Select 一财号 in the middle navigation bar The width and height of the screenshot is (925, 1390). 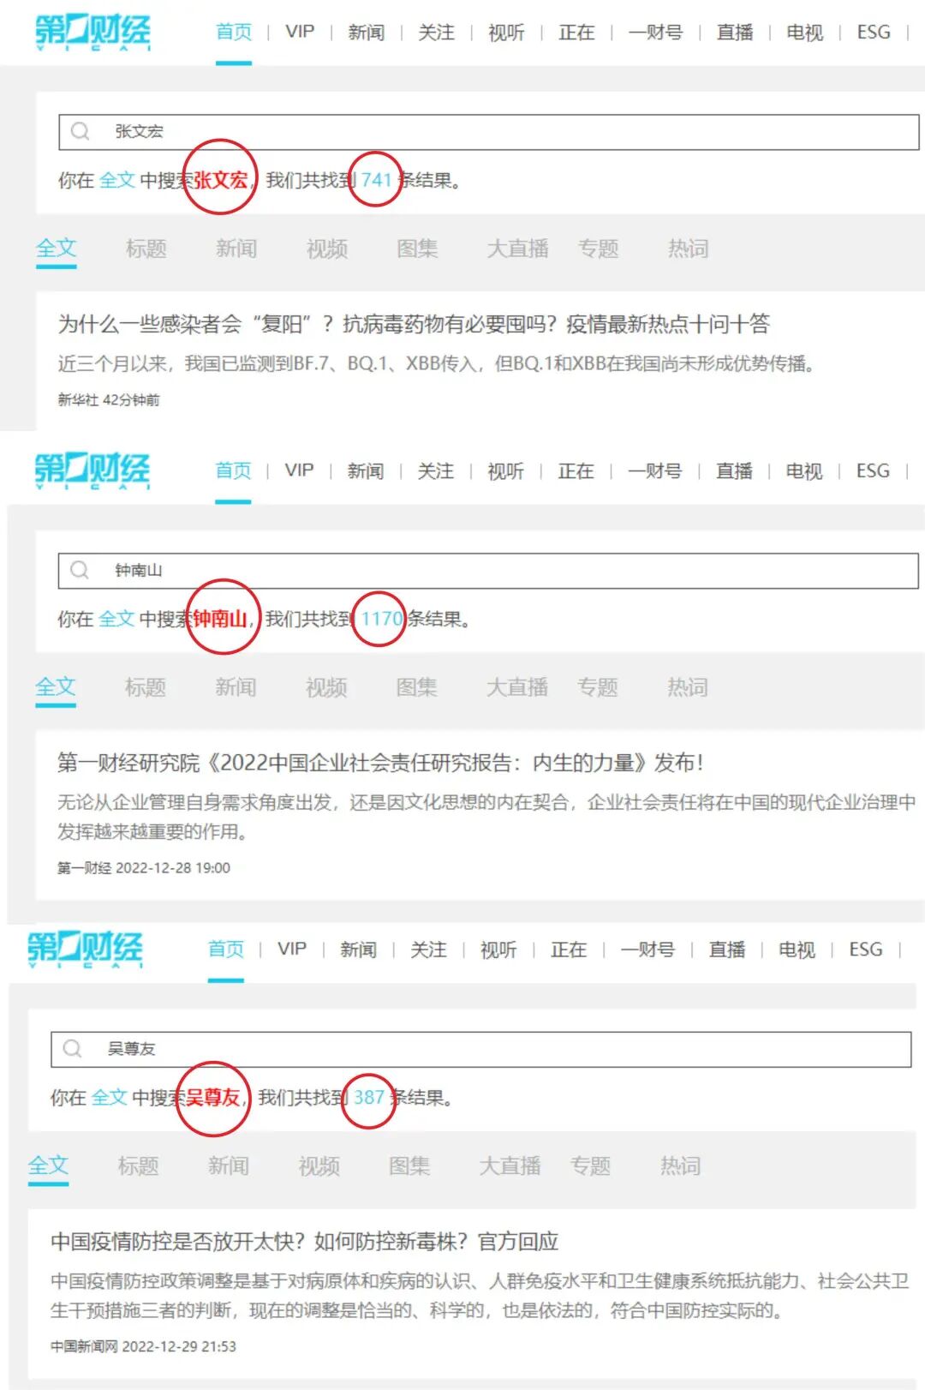pyautogui.click(x=655, y=470)
